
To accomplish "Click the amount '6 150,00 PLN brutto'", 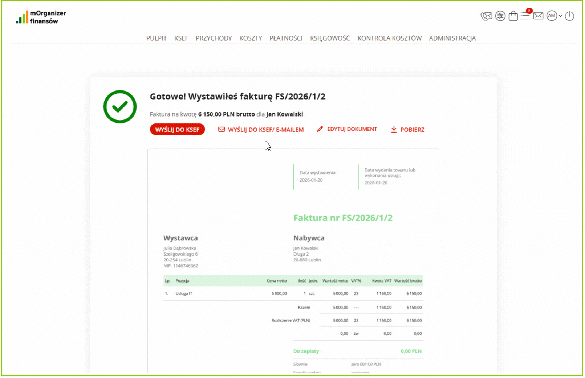I will pyautogui.click(x=226, y=114).
